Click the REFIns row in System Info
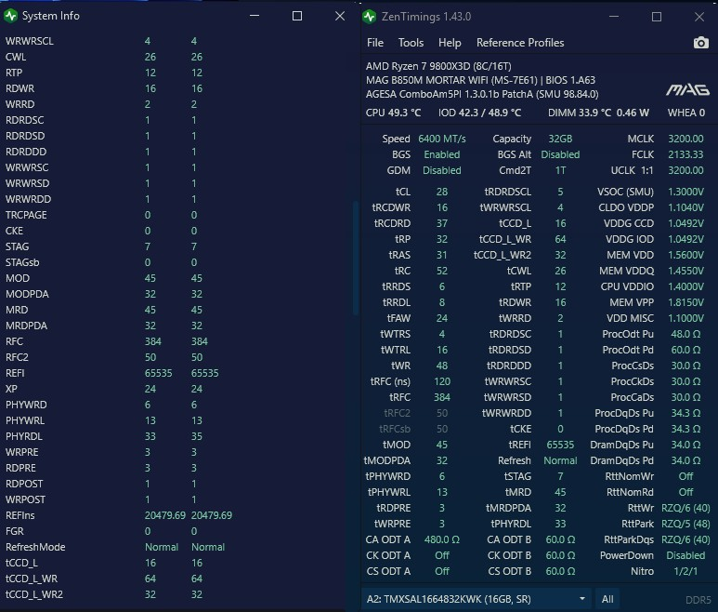Image resolution: width=718 pixels, height=612 pixels. [119, 515]
